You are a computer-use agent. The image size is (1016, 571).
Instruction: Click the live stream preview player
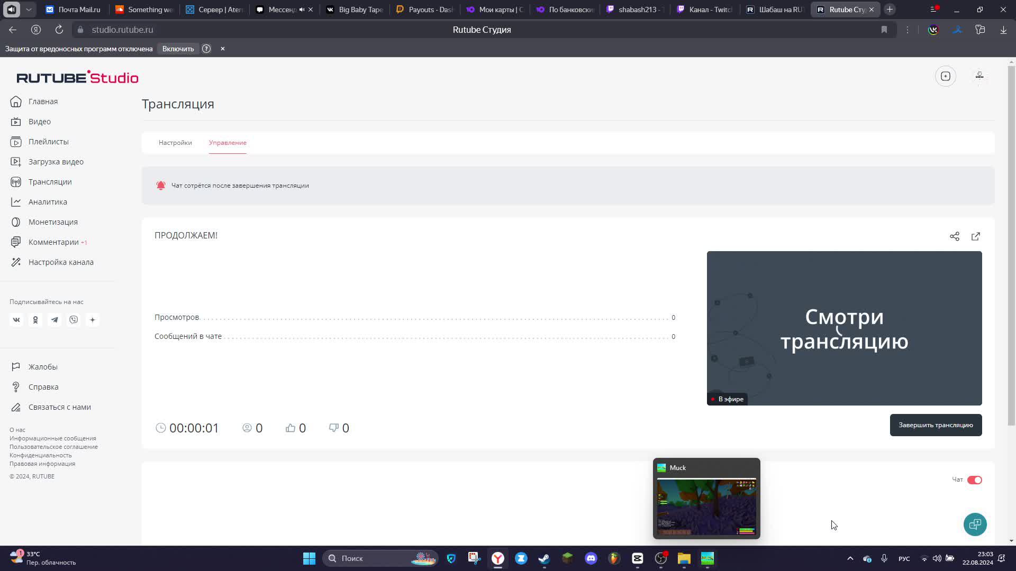845,328
